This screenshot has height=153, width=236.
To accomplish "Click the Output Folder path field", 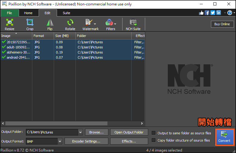I will click(52, 132).
